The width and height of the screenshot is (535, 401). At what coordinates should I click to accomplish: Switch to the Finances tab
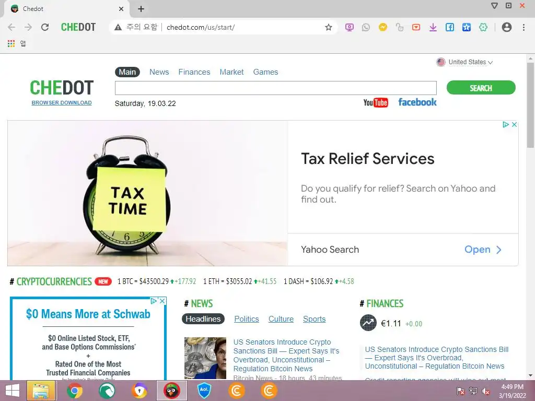pyautogui.click(x=194, y=72)
